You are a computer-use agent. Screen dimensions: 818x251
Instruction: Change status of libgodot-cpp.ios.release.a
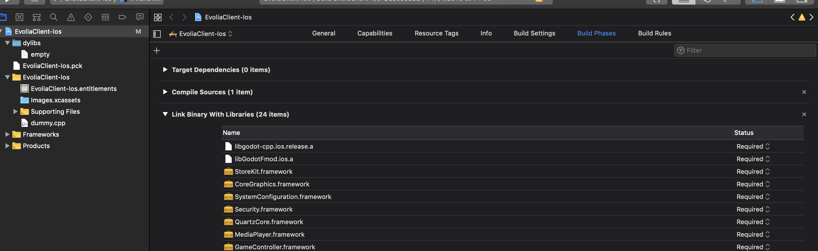click(753, 146)
